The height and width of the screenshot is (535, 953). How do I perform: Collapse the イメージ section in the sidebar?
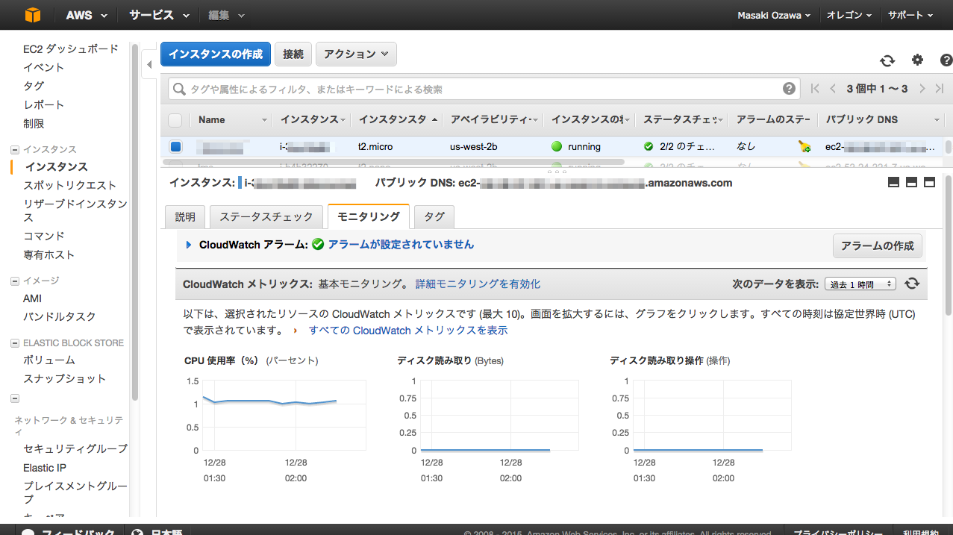click(x=15, y=281)
